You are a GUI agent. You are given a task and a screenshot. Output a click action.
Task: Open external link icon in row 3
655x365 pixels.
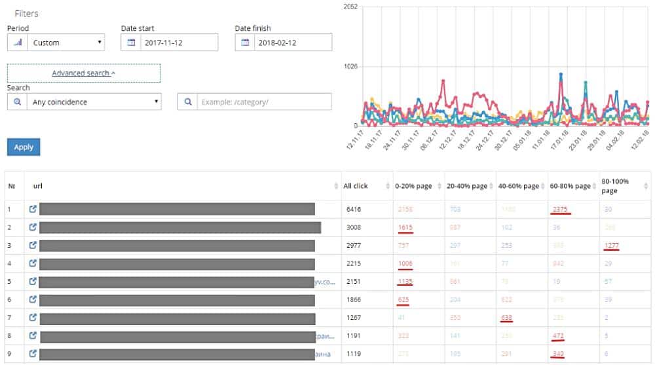[33, 245]
